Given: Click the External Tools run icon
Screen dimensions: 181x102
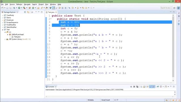Looking at the screenshot, I should [x=24, y=8].
